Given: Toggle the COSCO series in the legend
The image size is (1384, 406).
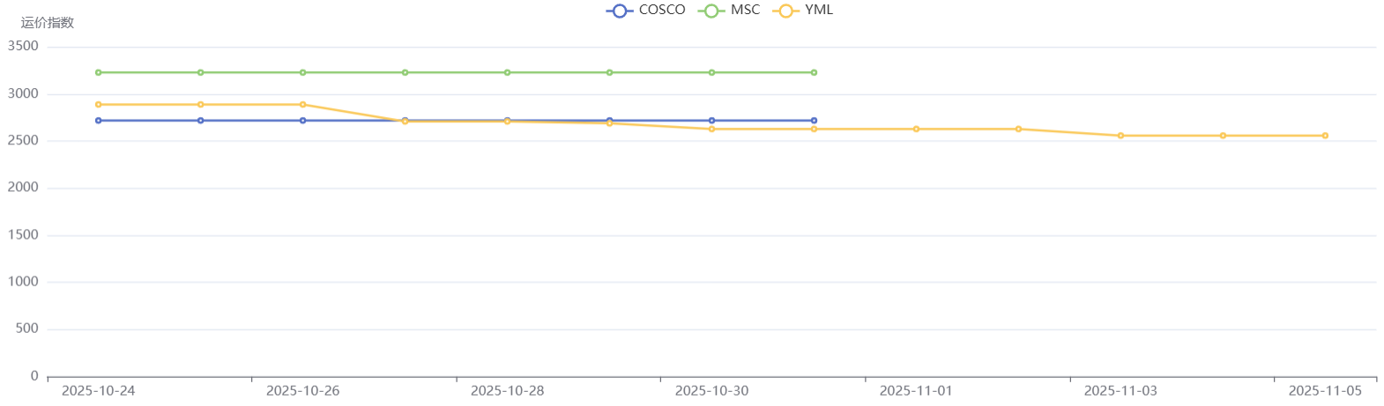Looking at the screenshot, I should (x=646, y=11).
